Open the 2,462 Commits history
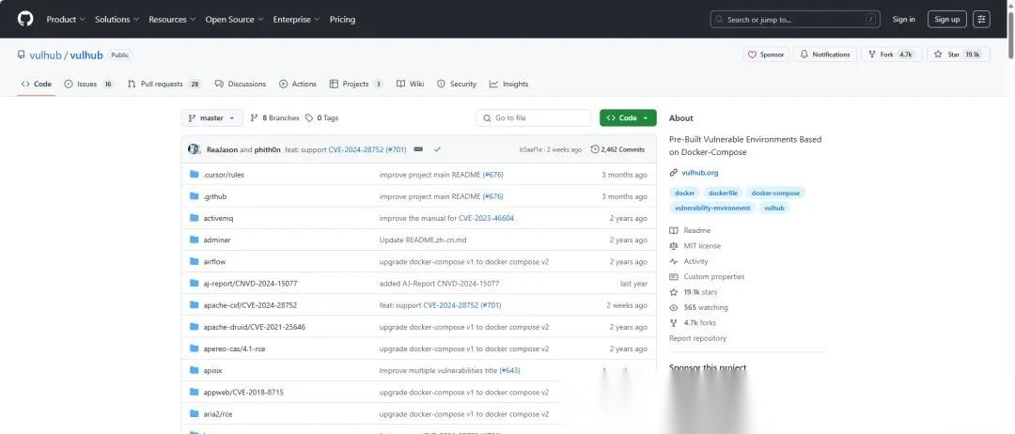This screenshot has height=434, width=1015. click(x=617, y=149)
